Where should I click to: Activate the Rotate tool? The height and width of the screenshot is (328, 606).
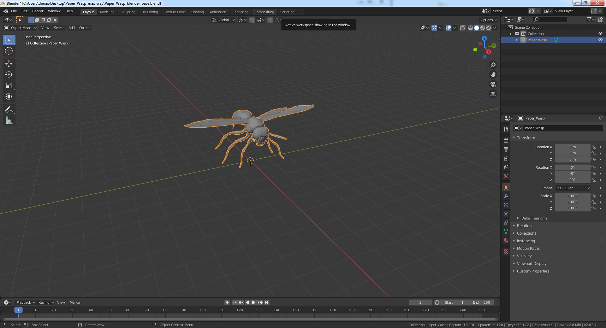pyautogui.click(x=9, y=75)
